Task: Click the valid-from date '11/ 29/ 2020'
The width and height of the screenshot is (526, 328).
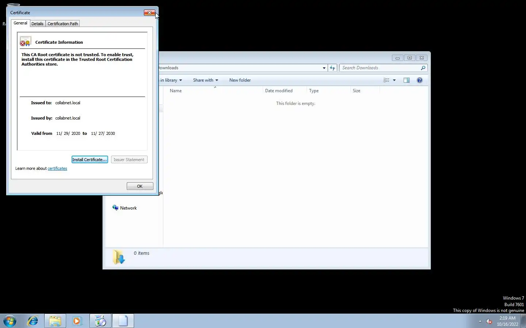Action: [68, 133]
